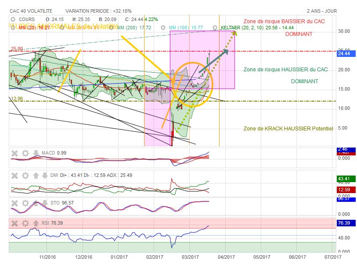This screenshot has height=264, width=357.
Task: Click the 11/2016 date axis label
Action: [x=47, y=257]
